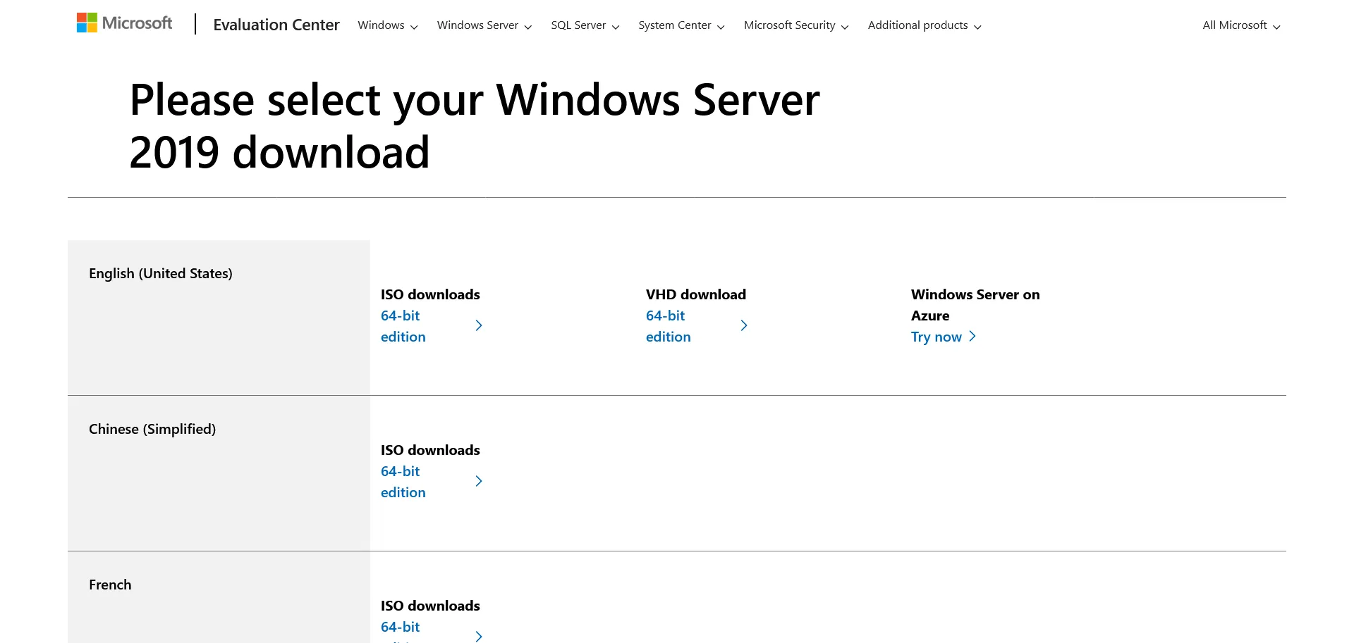Click the chevron after Try now

pyautogui.click(x=972, y=336)
